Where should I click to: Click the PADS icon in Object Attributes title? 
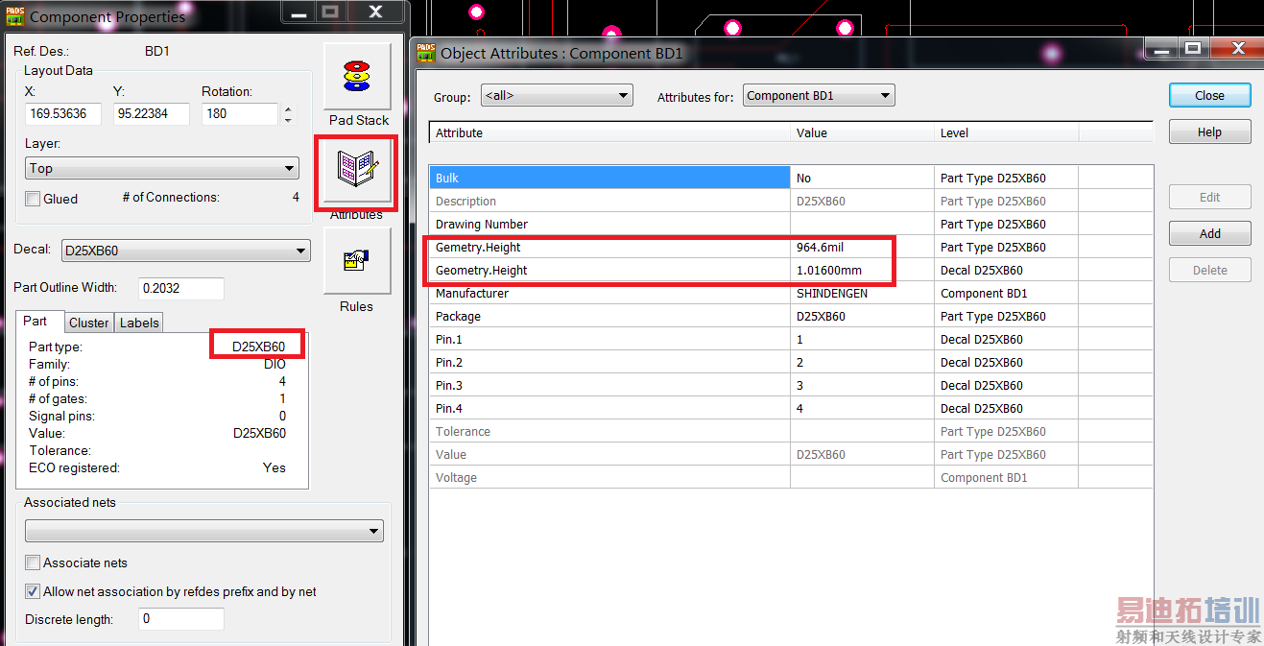click(x=425, y=53)
